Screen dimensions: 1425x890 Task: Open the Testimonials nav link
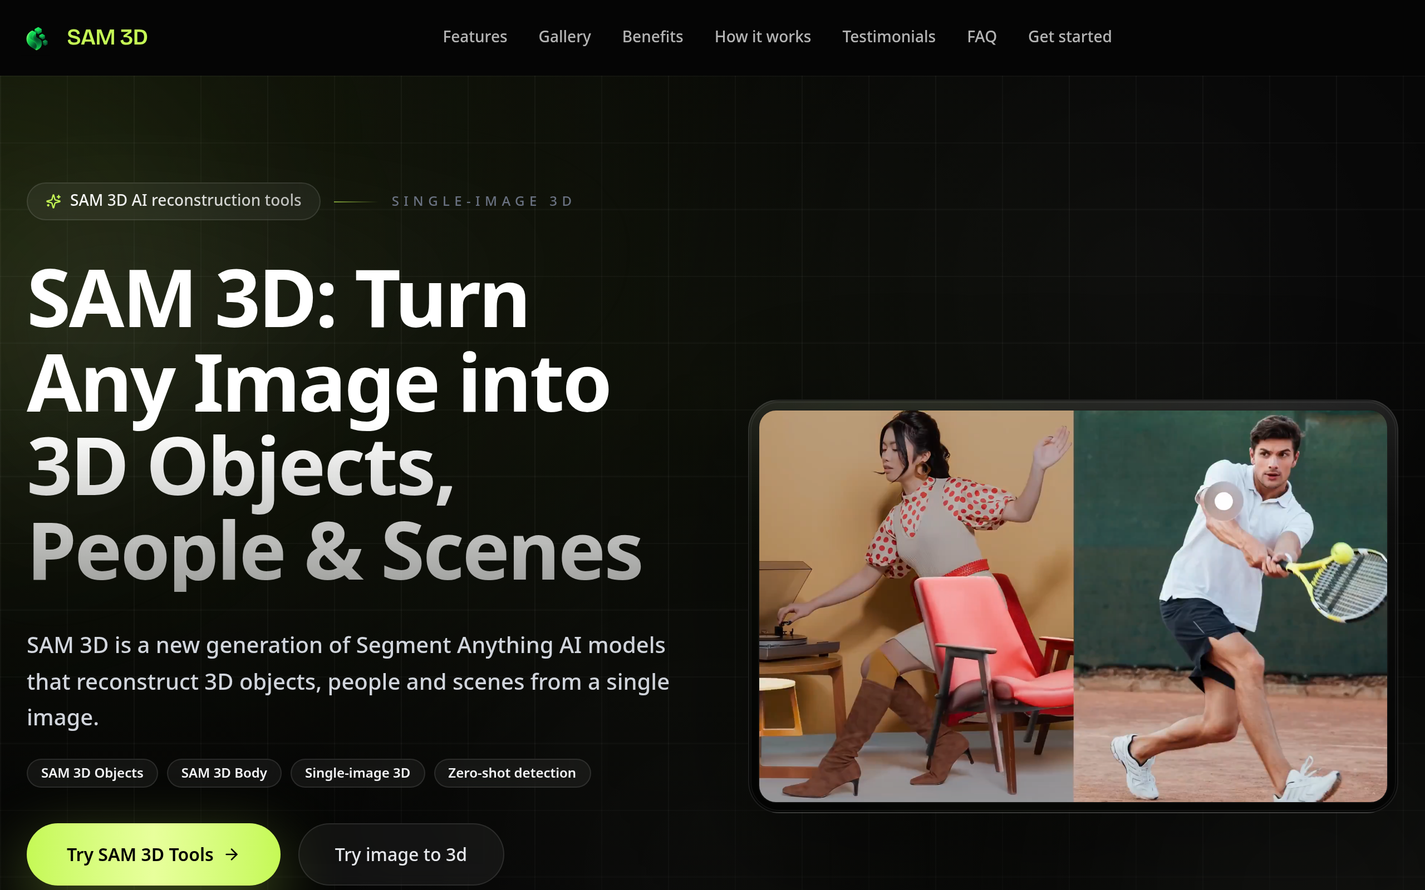click(888, 37)
